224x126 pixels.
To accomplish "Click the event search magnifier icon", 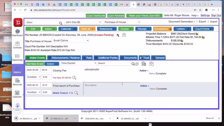I will point(133,64).
